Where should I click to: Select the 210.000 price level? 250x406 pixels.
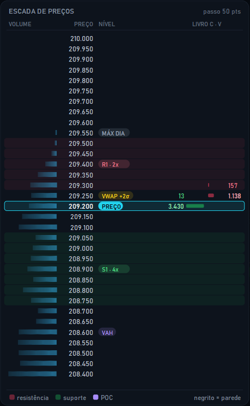click(x=82, y=39)
